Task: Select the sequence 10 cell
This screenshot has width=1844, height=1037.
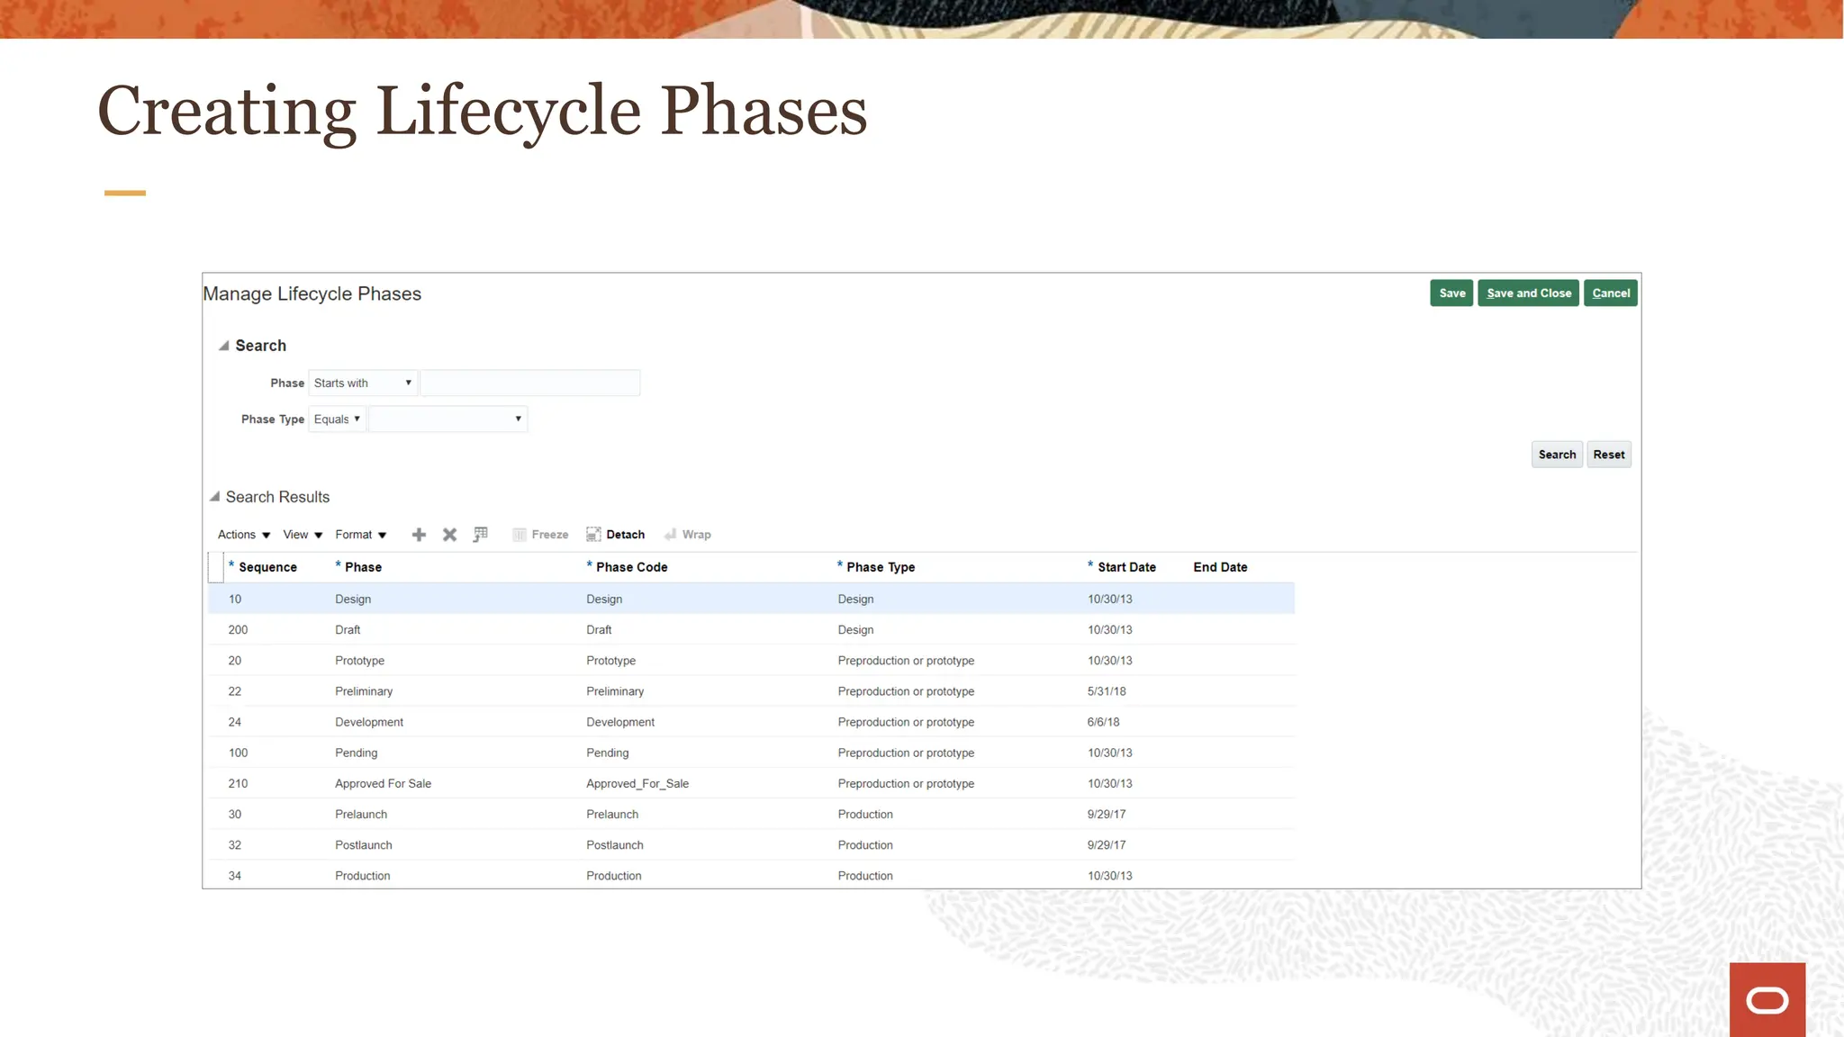Action: (x=235, y=600)
